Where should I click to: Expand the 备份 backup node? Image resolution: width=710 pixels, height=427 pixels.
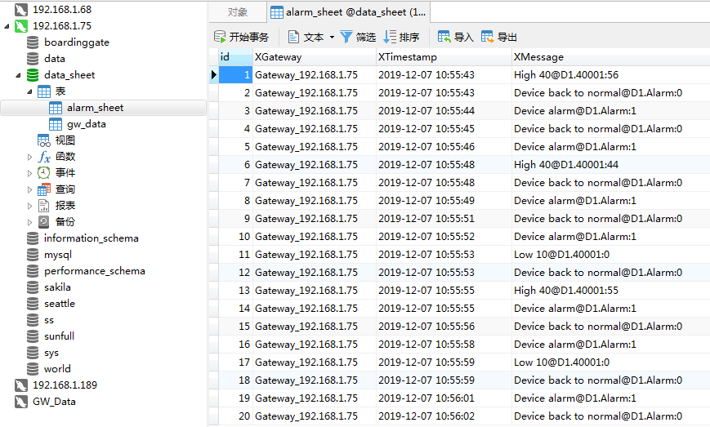[30, 222]
